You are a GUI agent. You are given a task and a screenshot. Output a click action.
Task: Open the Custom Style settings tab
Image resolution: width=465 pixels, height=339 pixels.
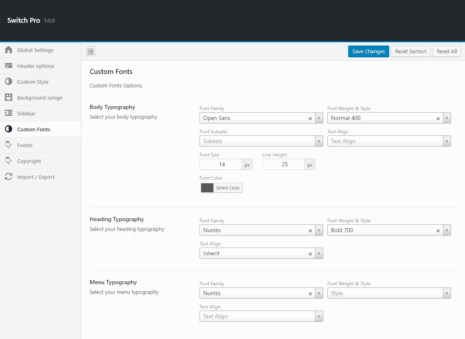[x=33, y=82]
